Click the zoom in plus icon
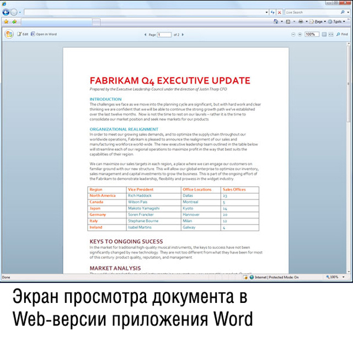The height and width of the screenshot is (337, 353). (300, 34)
